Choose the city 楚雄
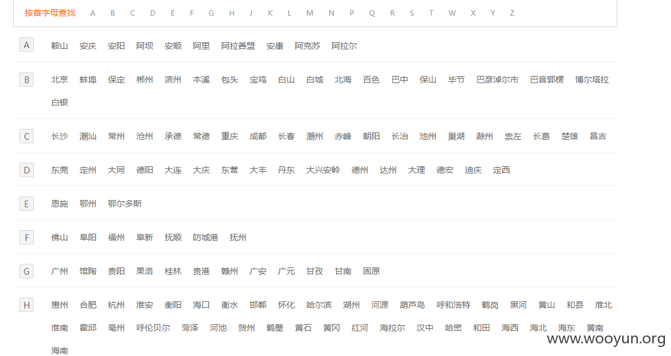The image size is (671, 356). pos(570,136)
